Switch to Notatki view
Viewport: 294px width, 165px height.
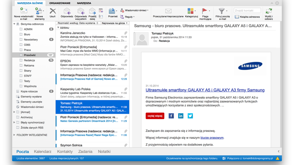(x=104, y=152)
